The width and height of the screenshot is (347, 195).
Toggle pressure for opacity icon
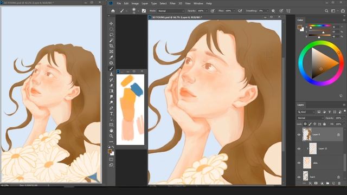pyautogui.click(x=213, y=11)
